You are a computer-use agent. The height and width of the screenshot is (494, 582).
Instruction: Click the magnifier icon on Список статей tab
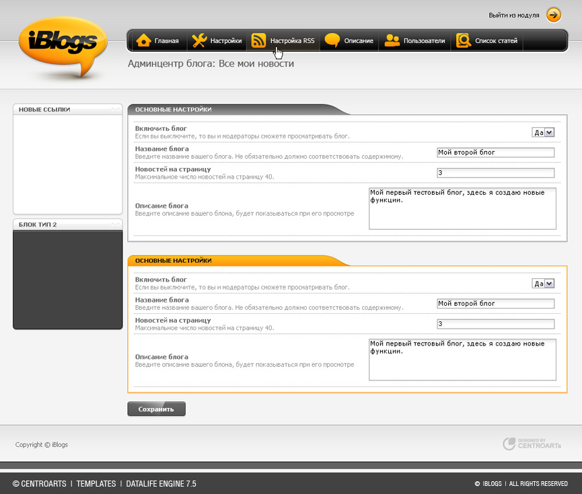[x=463, y=40]
